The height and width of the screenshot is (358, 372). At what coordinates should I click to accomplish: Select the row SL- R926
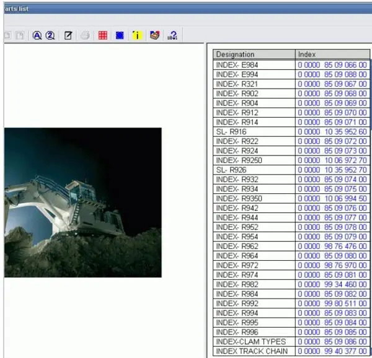(x=291, y=170)
